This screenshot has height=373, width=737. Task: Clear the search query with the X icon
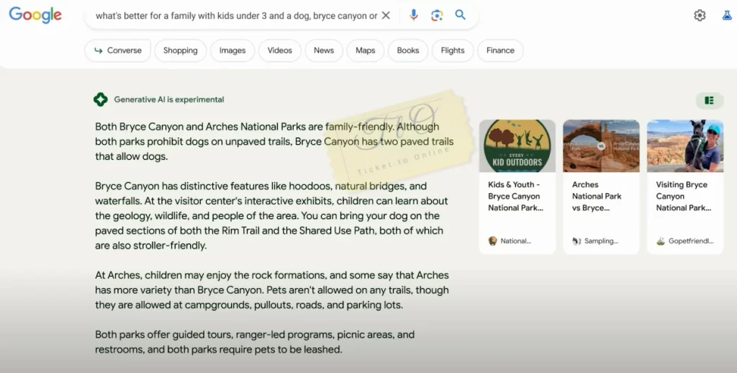[386, 16]
